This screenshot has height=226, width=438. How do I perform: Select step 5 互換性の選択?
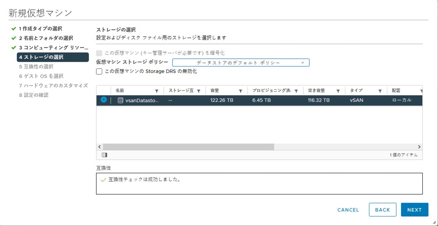(x=36, y=66)
